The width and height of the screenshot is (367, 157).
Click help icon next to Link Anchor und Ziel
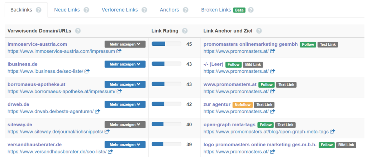coord(259,31)
